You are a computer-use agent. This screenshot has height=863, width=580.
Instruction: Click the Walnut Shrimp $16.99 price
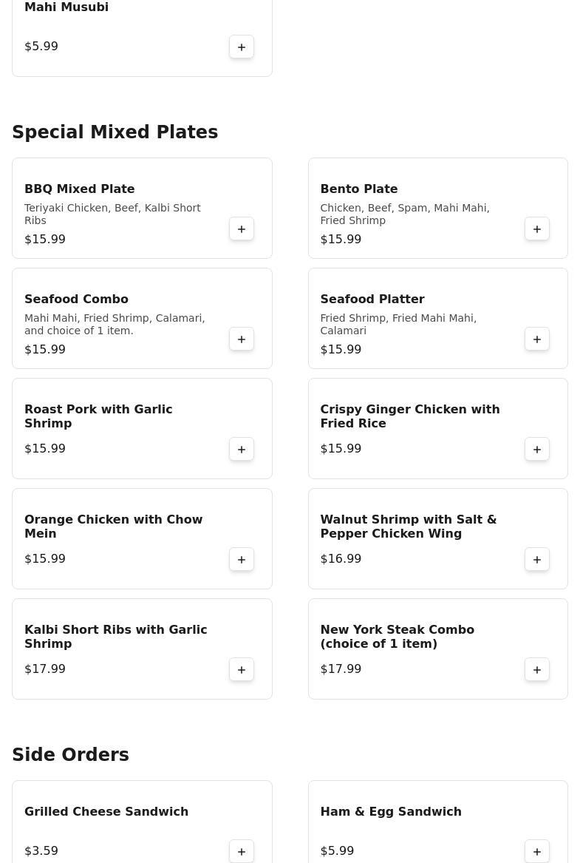(x=341, y=559)
